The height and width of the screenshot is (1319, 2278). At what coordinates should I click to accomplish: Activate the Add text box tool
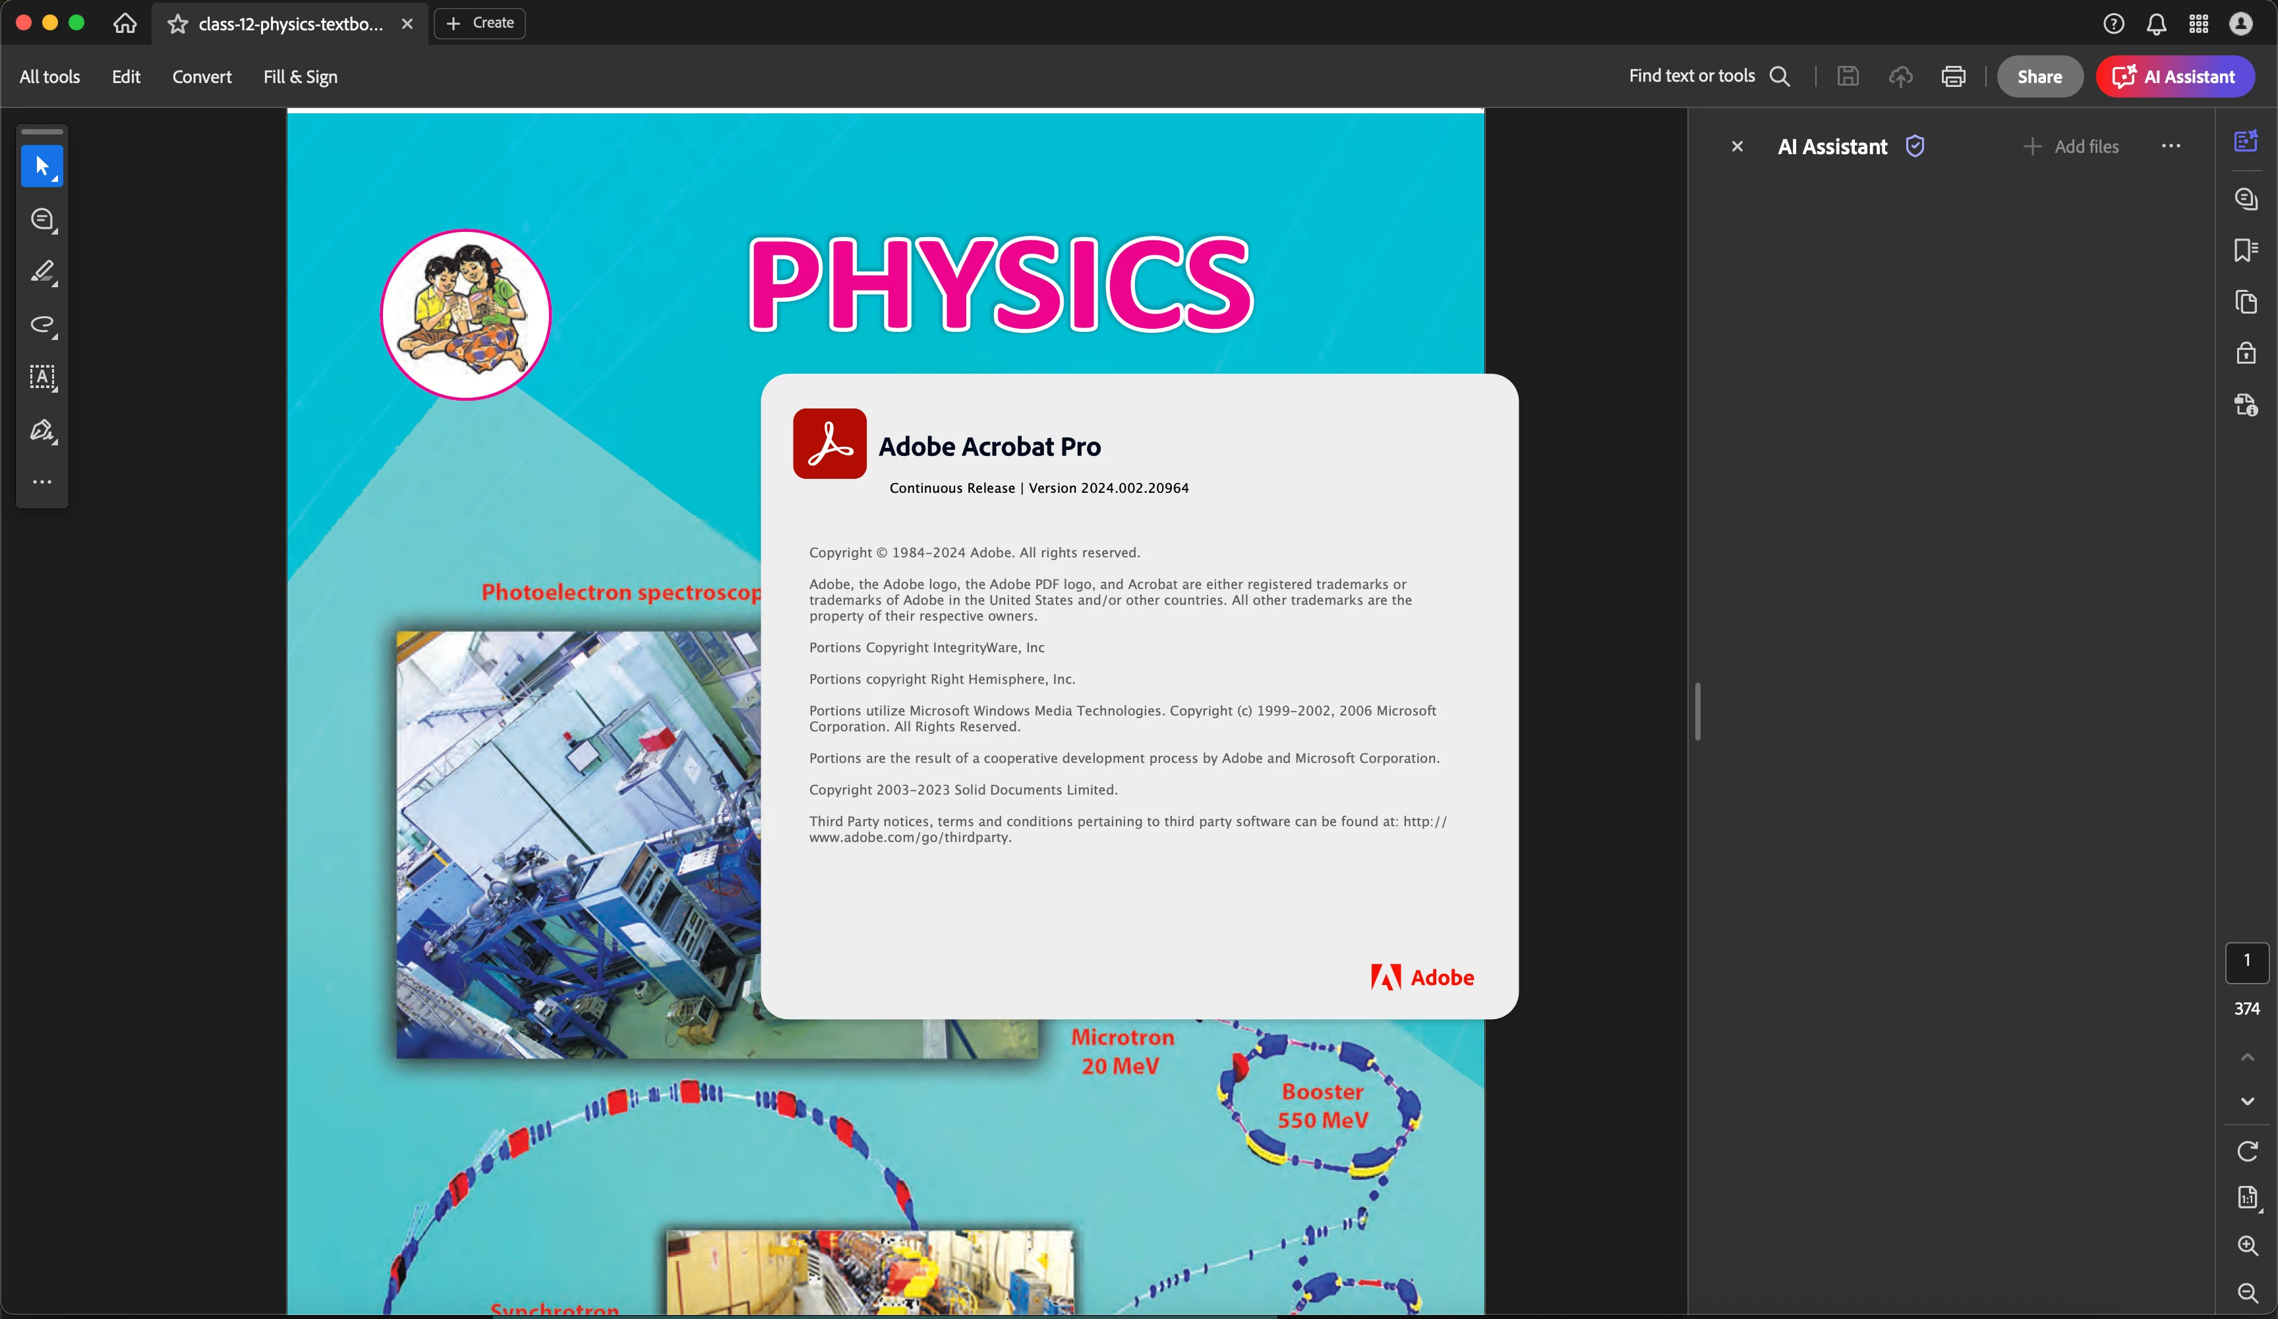42,377
